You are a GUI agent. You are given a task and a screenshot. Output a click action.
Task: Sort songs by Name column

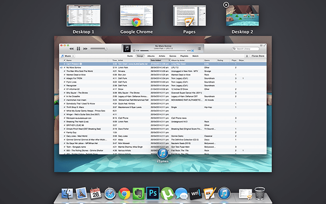pyautogui.click(x=87, y=60)
